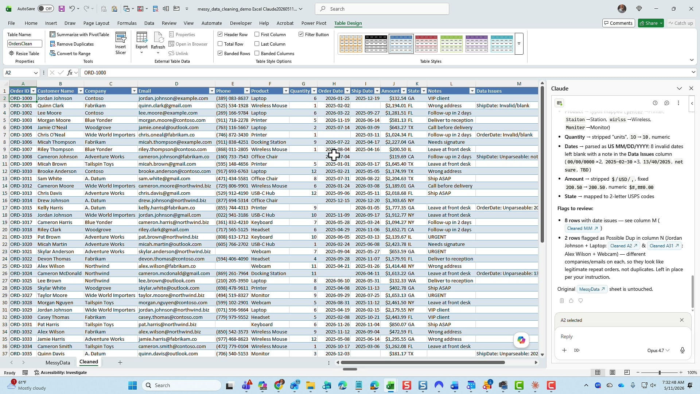
Task: Apply the orange table style swatch
Action: pyautogui.click(x=351, y=44)
